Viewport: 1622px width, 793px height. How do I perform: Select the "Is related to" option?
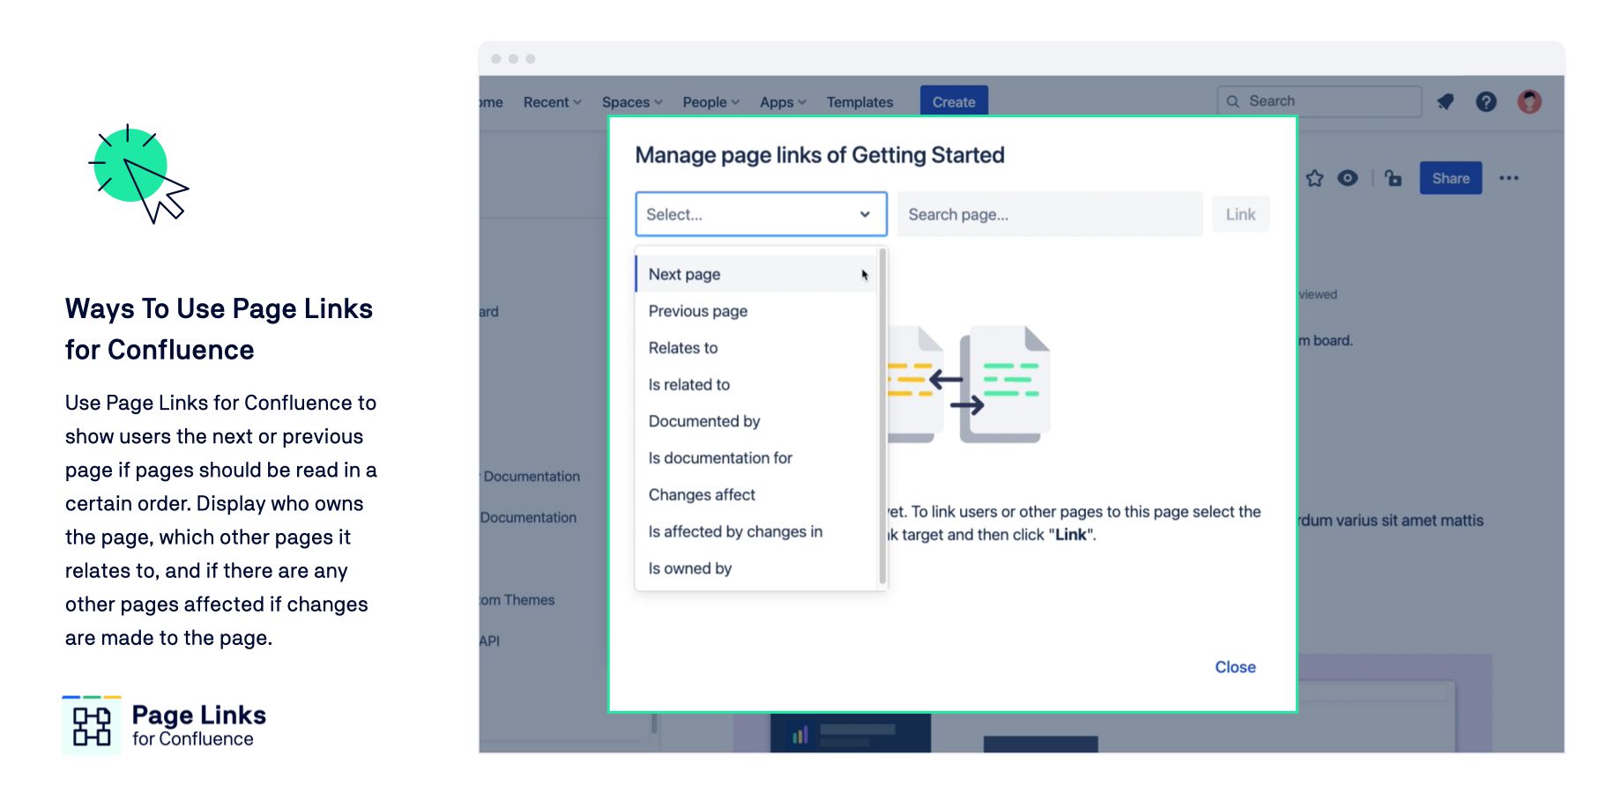tap(756, 385)
